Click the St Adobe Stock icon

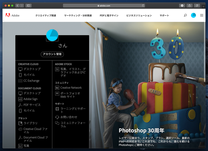pos(57,69)
